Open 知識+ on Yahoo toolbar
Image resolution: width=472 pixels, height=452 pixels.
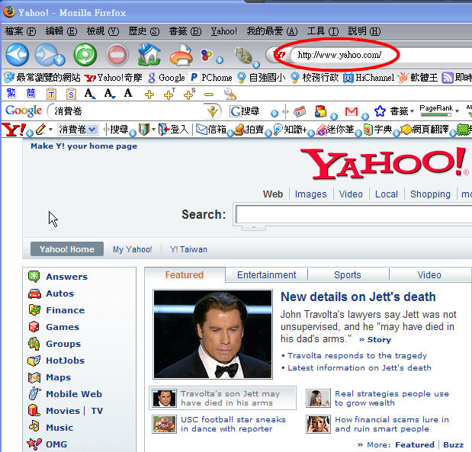[290, 130]
